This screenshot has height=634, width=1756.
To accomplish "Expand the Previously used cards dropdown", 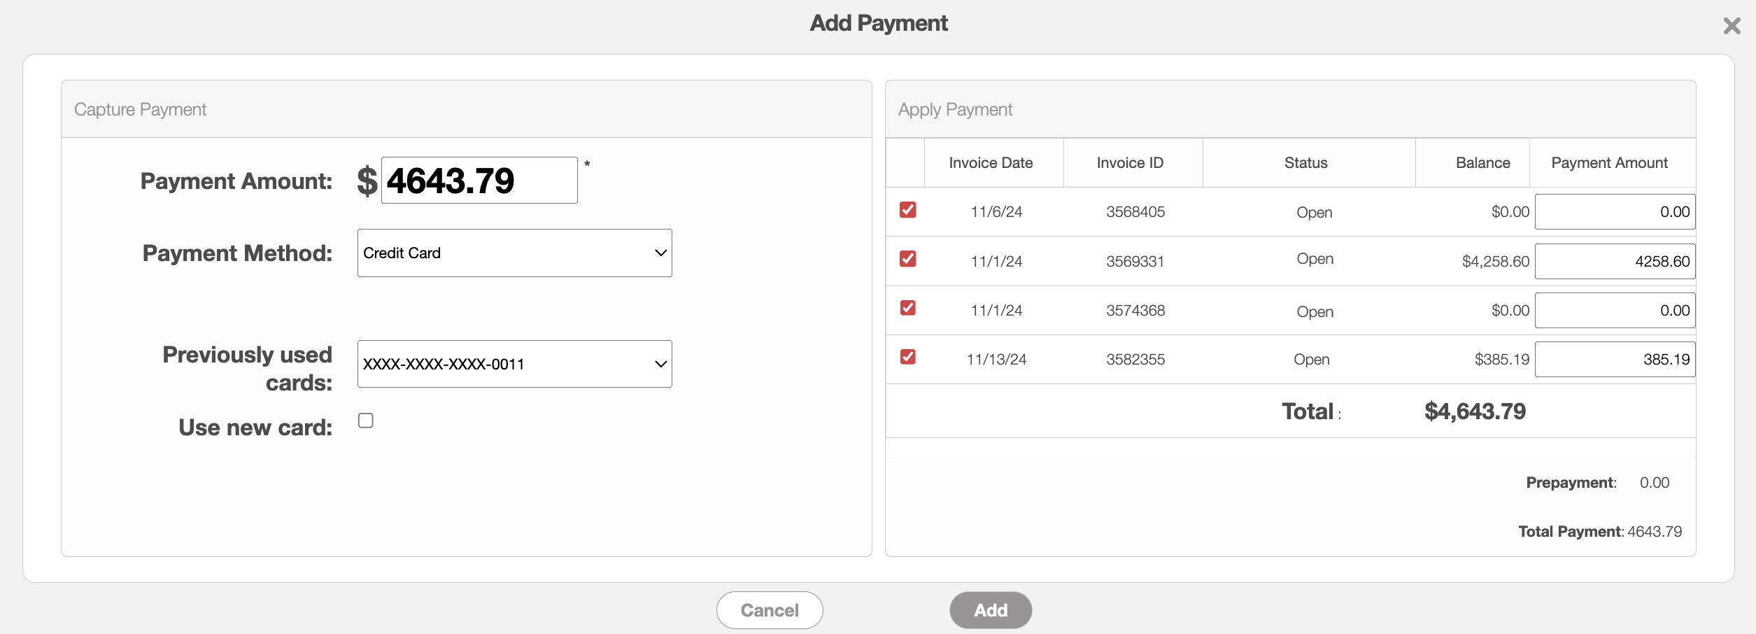I will [x=514, y=364].
